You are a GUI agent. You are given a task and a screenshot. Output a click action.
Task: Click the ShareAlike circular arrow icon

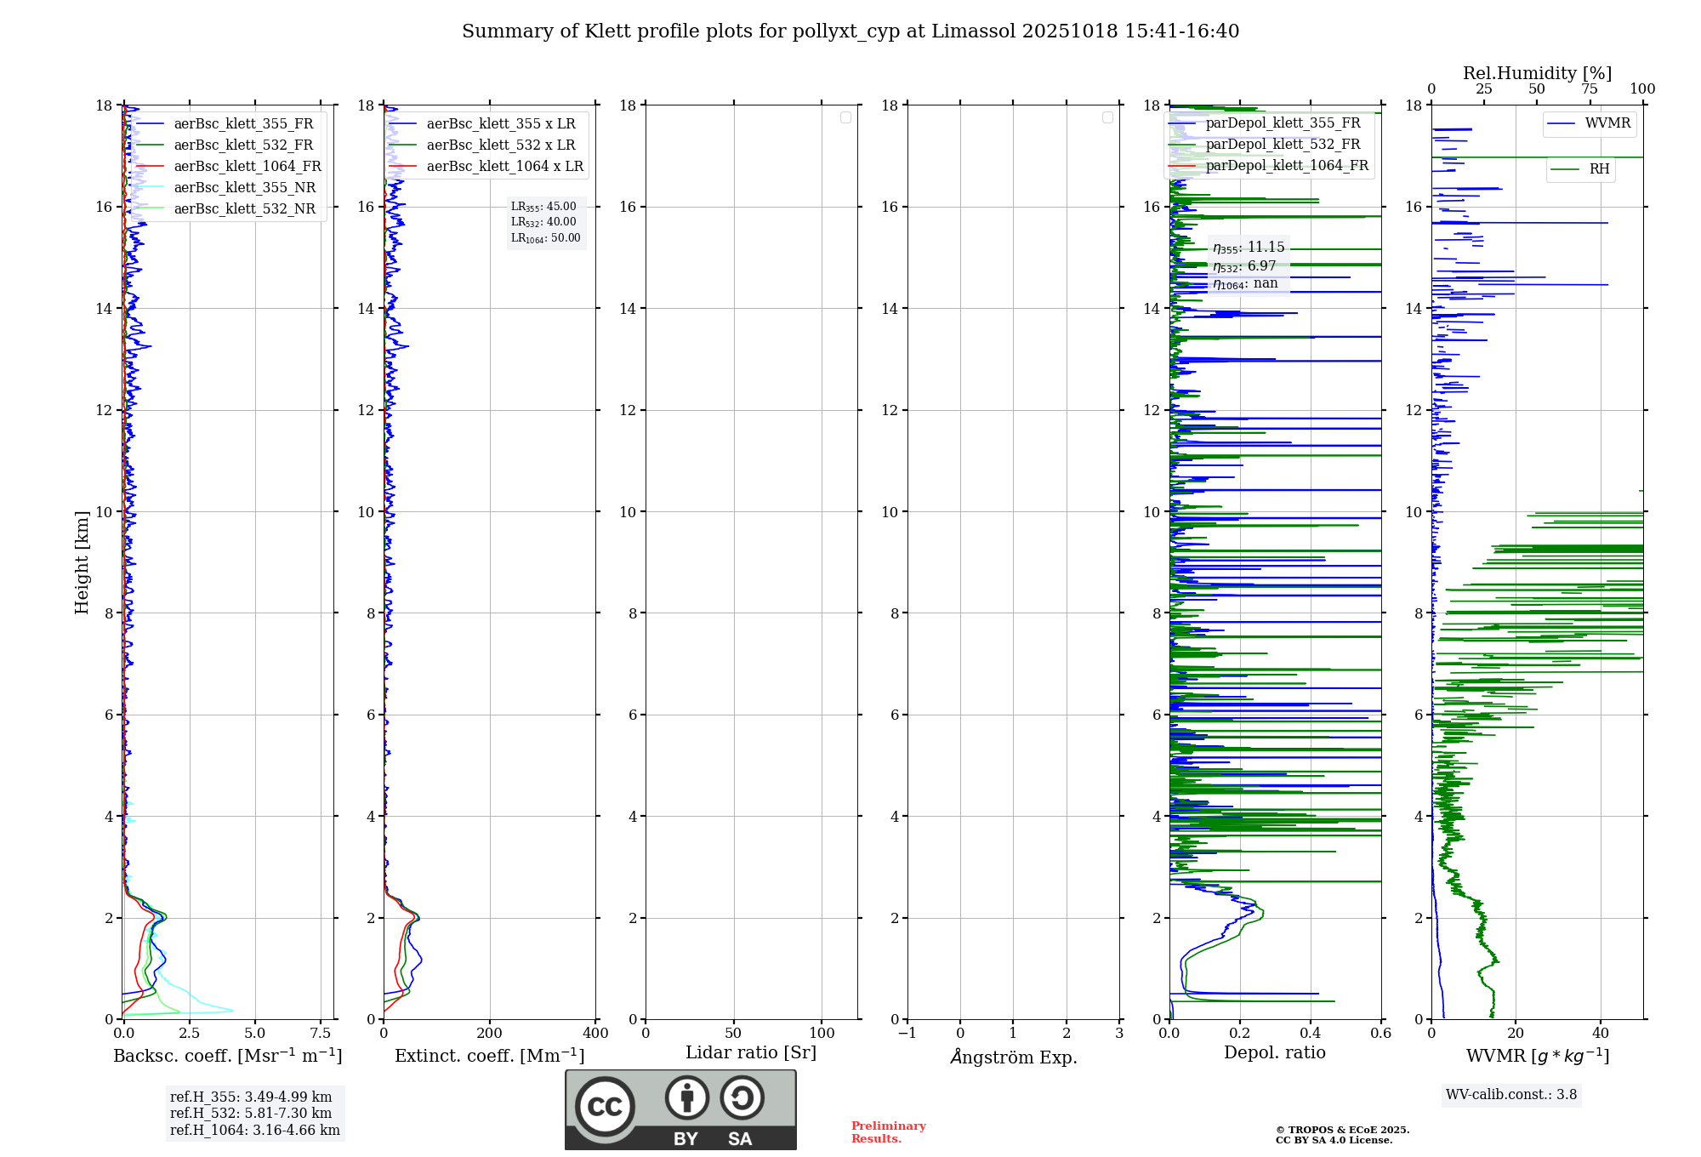pyautogui.click(x=742, y=1097)
